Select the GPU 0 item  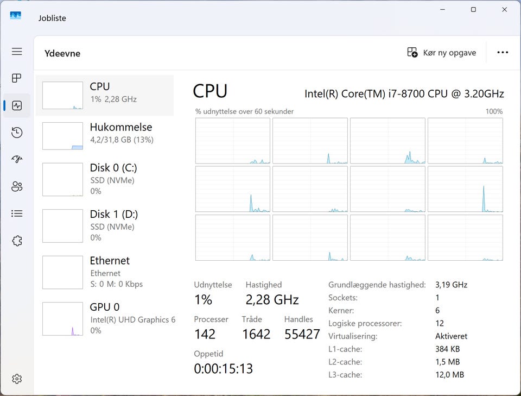[105, 318]
